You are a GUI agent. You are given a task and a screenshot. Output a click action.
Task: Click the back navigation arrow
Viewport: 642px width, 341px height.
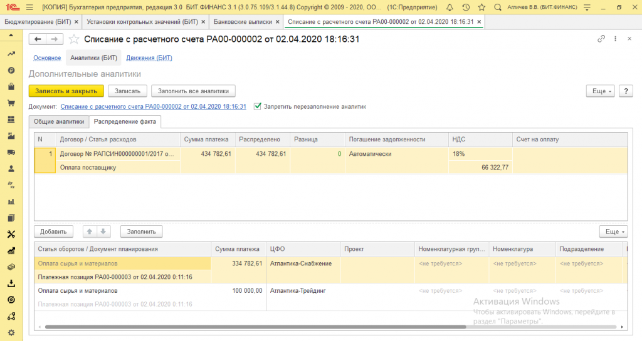click(x=38, y=39)
